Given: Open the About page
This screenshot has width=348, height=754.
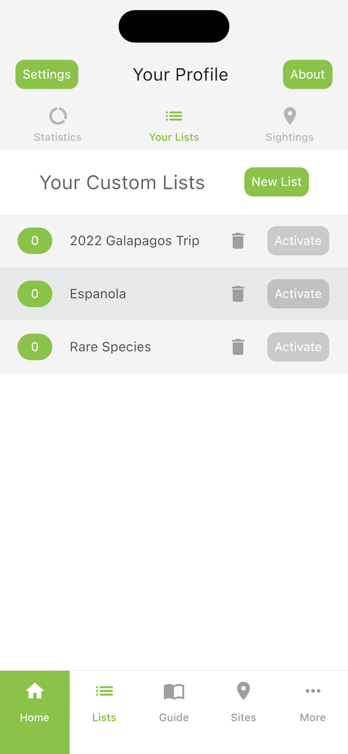Looking at the screenshot, I should pos(308,74).
